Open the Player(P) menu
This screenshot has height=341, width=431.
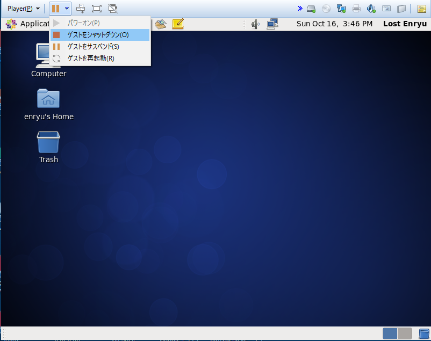(23, 9)
